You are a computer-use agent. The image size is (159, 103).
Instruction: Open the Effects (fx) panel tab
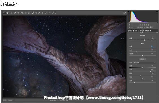click(x=143, y=30)
